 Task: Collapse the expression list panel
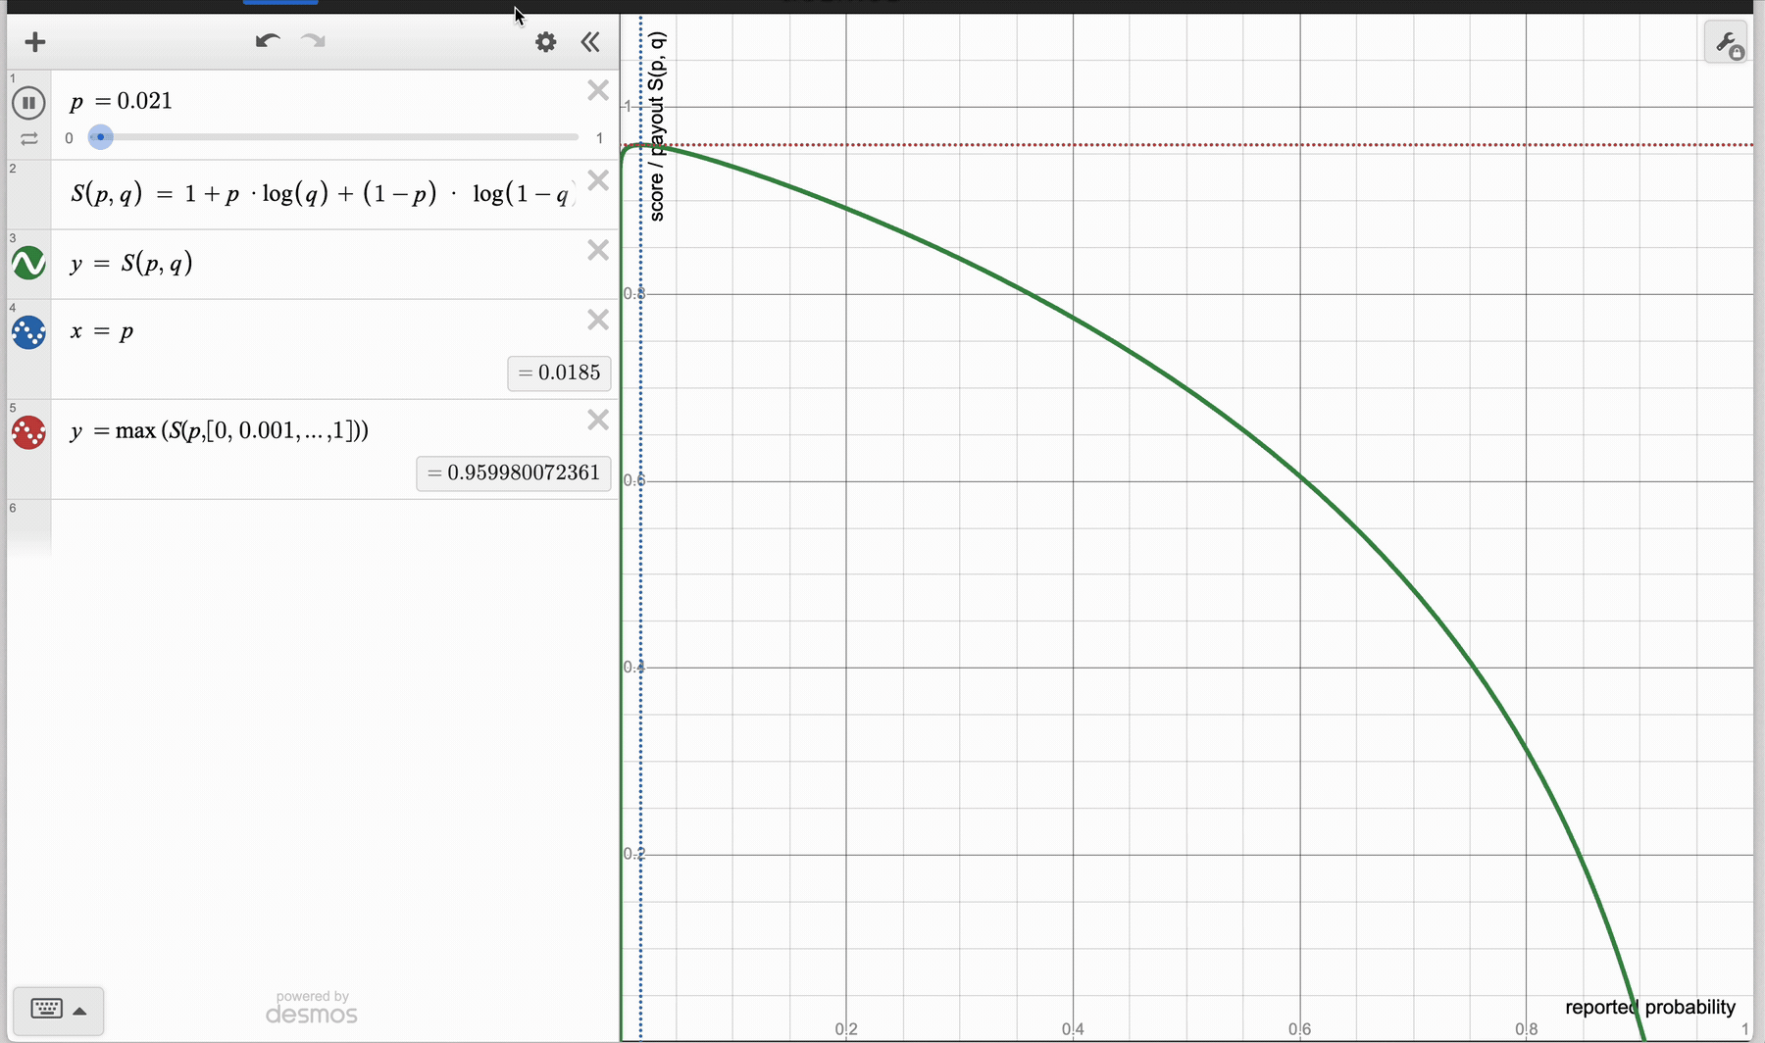pyautogui.click(x=590, y=42)
